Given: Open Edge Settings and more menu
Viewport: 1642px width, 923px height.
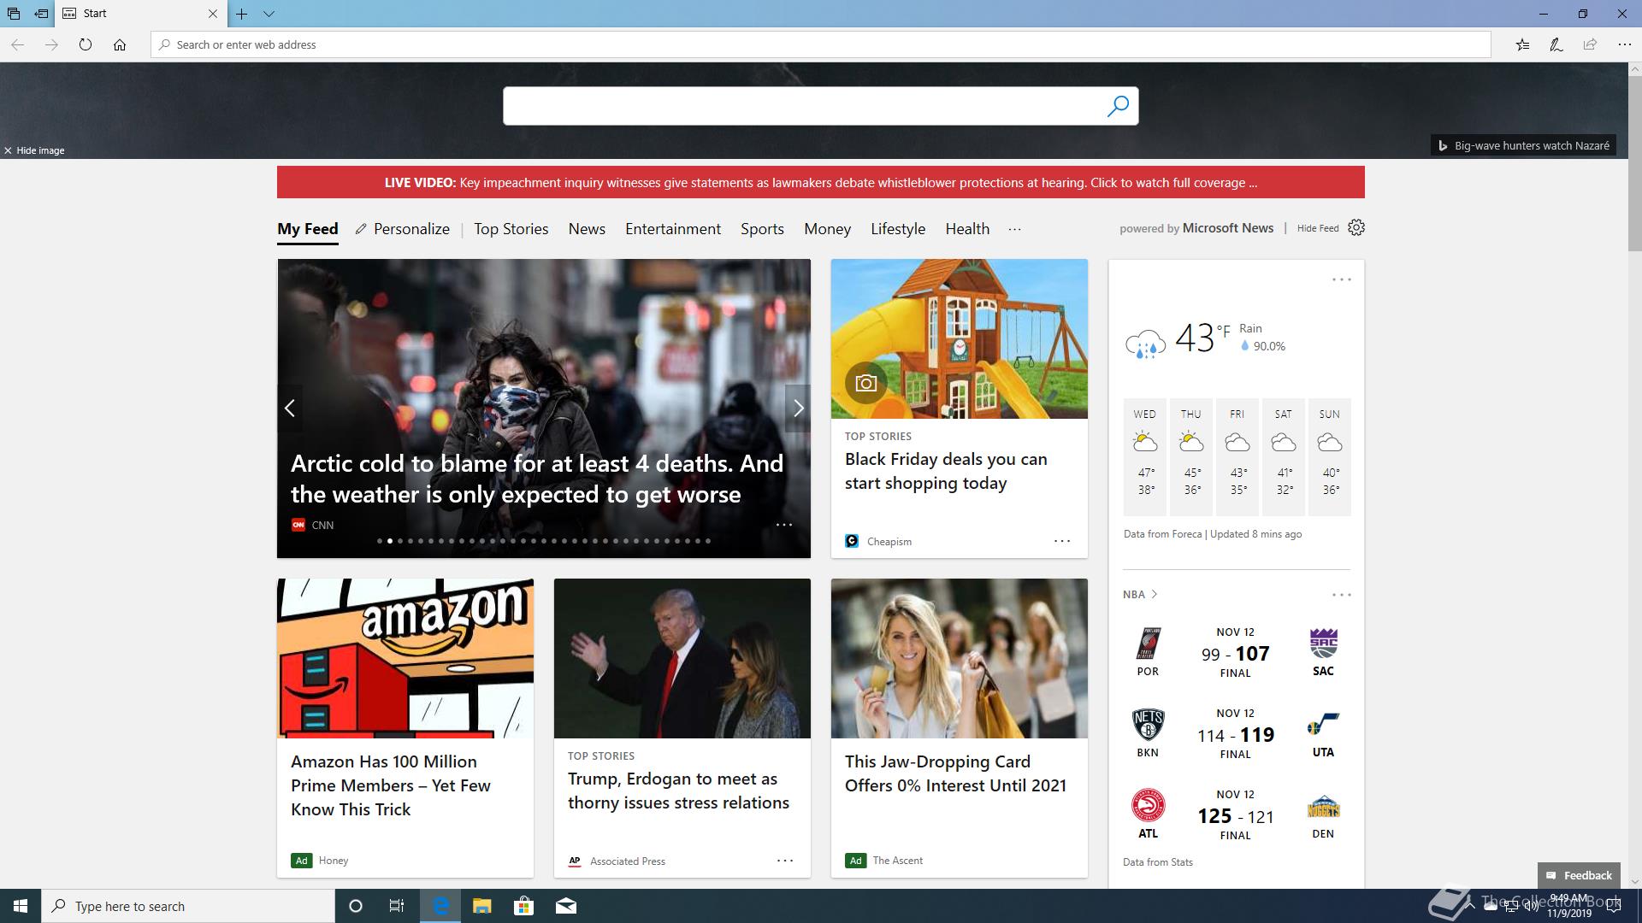Looking at the screenshot, I should tap(1624, 44).
